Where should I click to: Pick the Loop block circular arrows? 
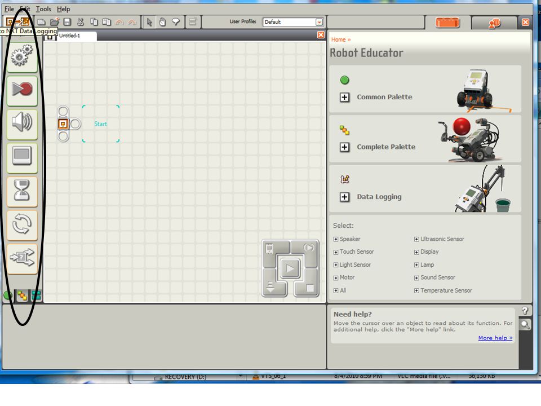pyautogui.click(x=22, y=224)
